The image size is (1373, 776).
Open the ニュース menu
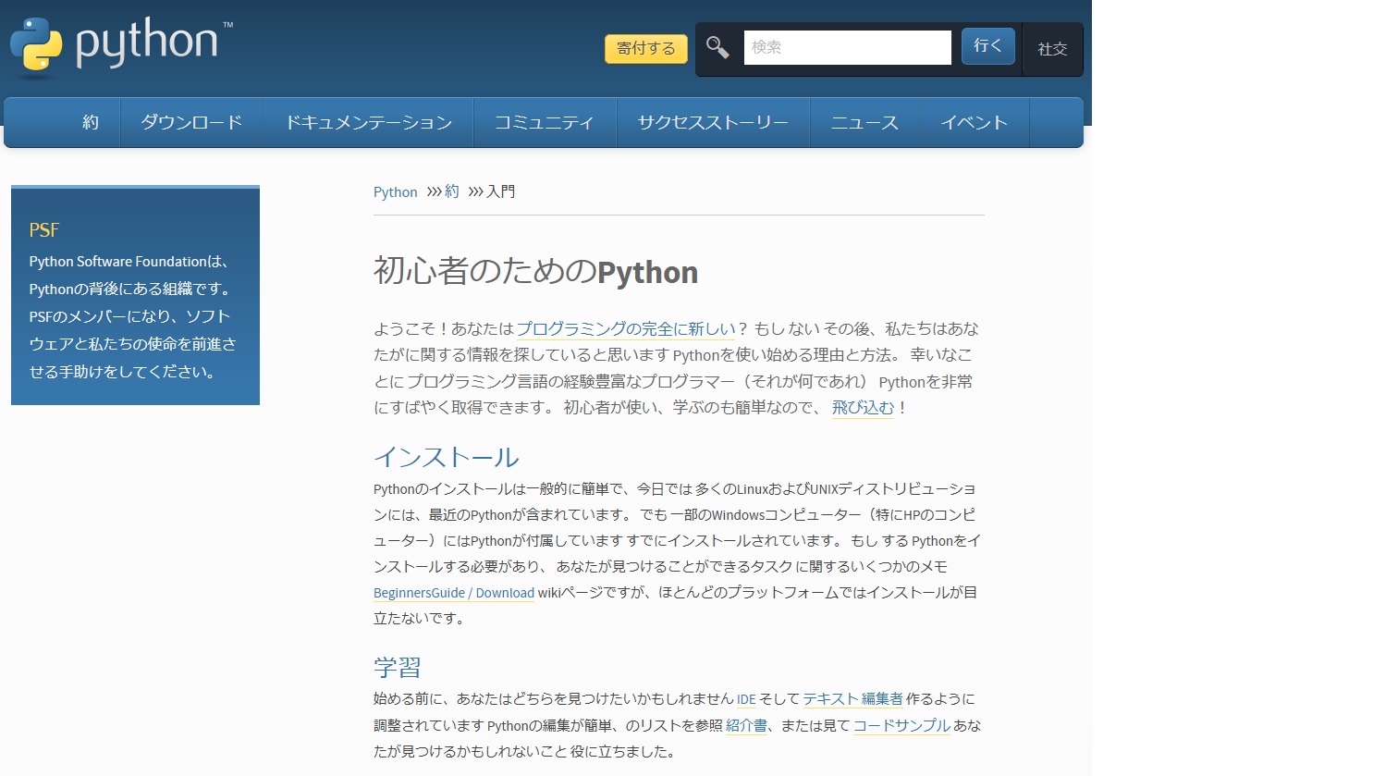pyautogui.click(x=864, y=122)
